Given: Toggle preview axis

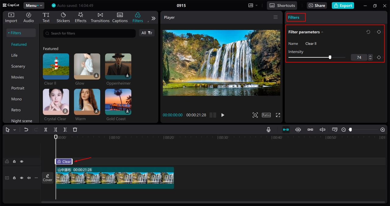Looking at the screenshot, I should (322, 130).
